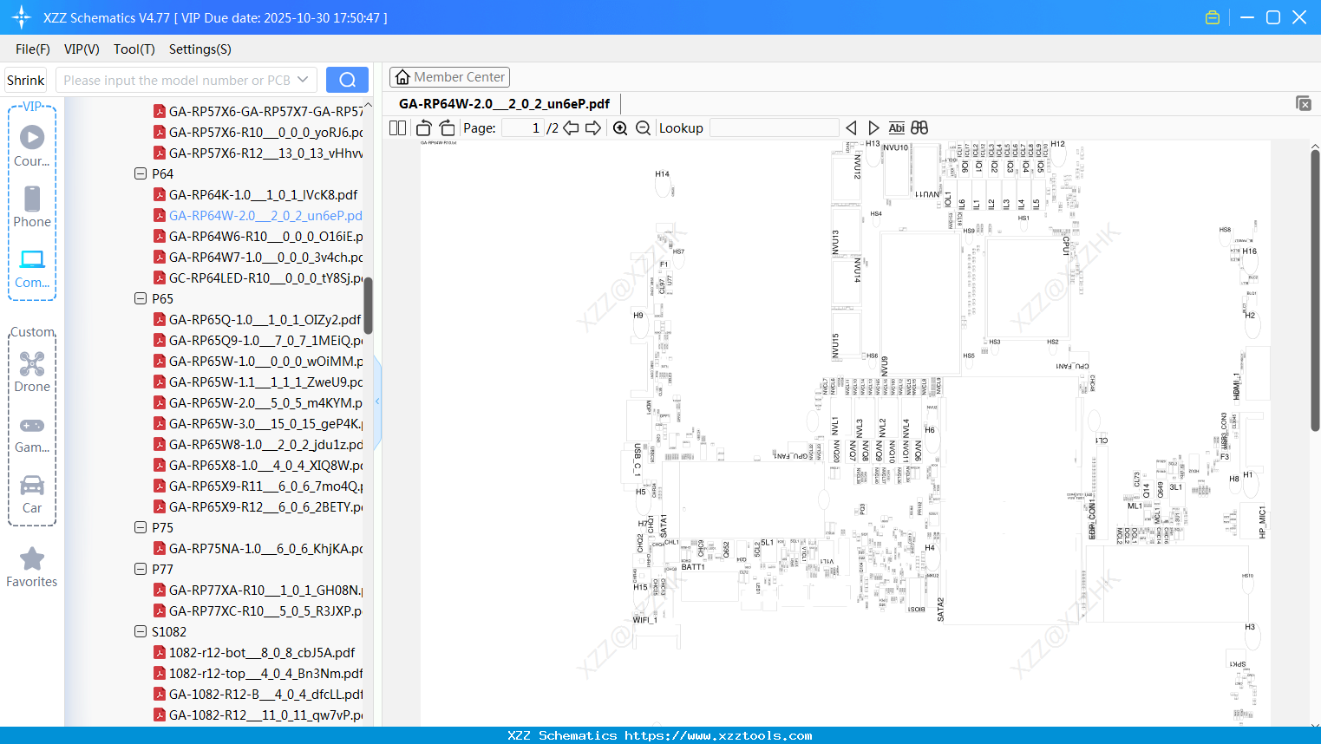Open GA-RP64W6-R10 PDF file
Viewport: 1321px width, 744px height.
click(x=258, y=236)
